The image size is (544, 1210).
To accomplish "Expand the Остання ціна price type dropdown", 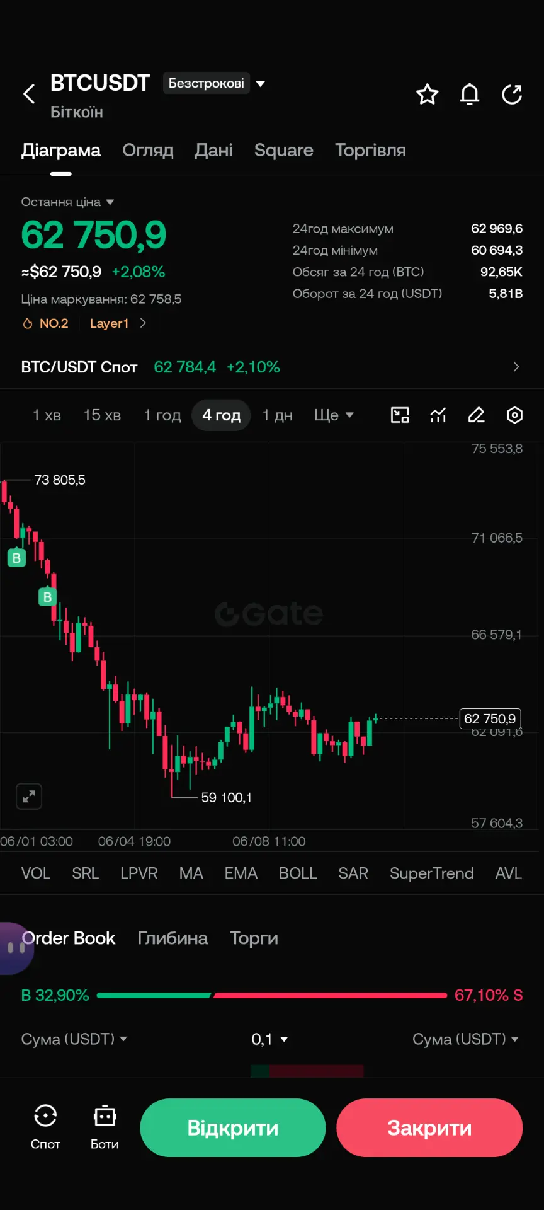I will [67, 202].
